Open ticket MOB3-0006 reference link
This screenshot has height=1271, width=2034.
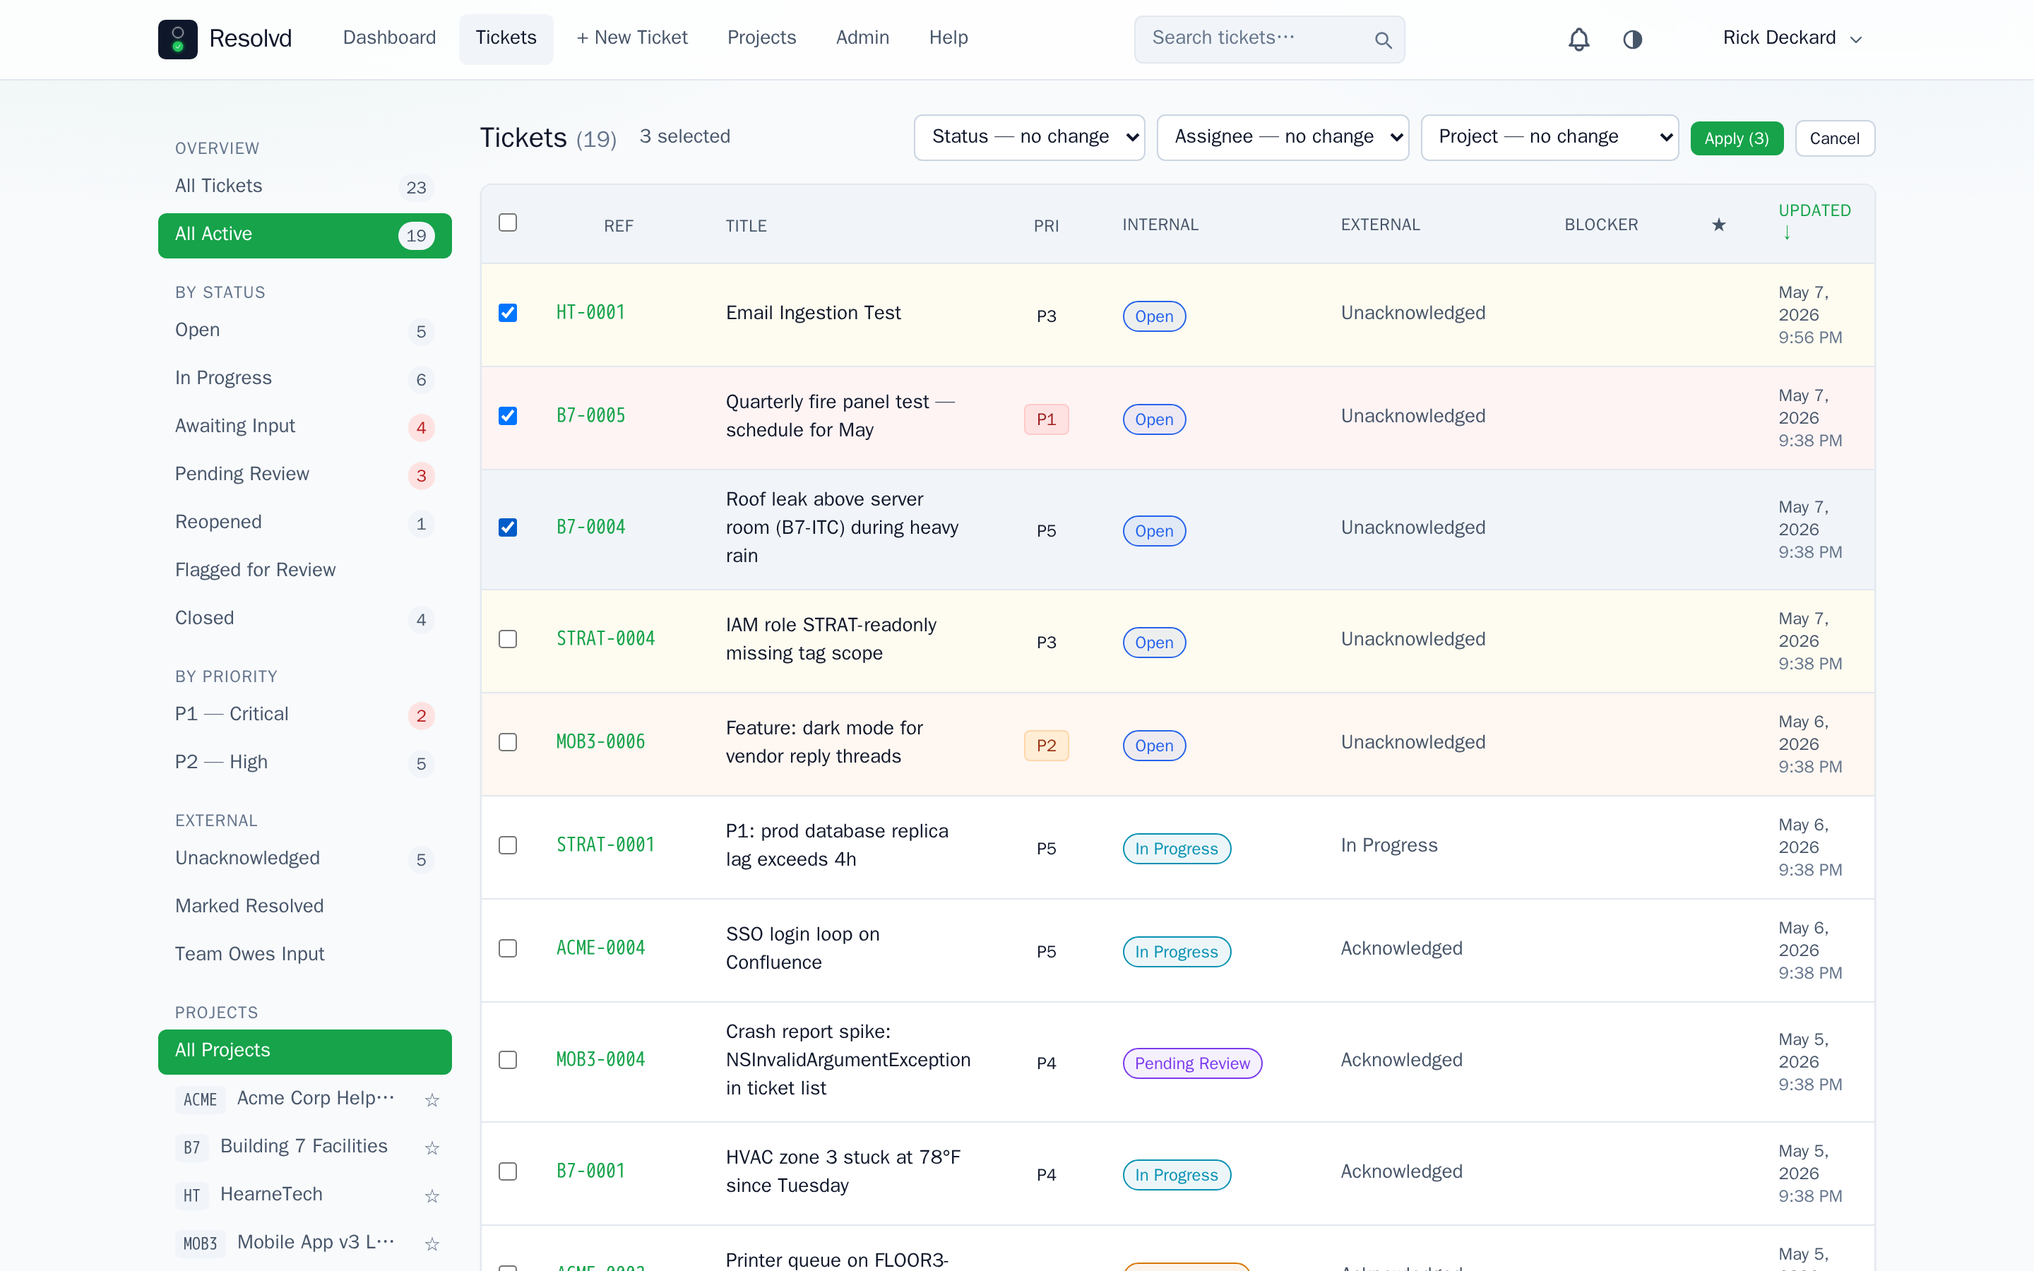(601, 742)
